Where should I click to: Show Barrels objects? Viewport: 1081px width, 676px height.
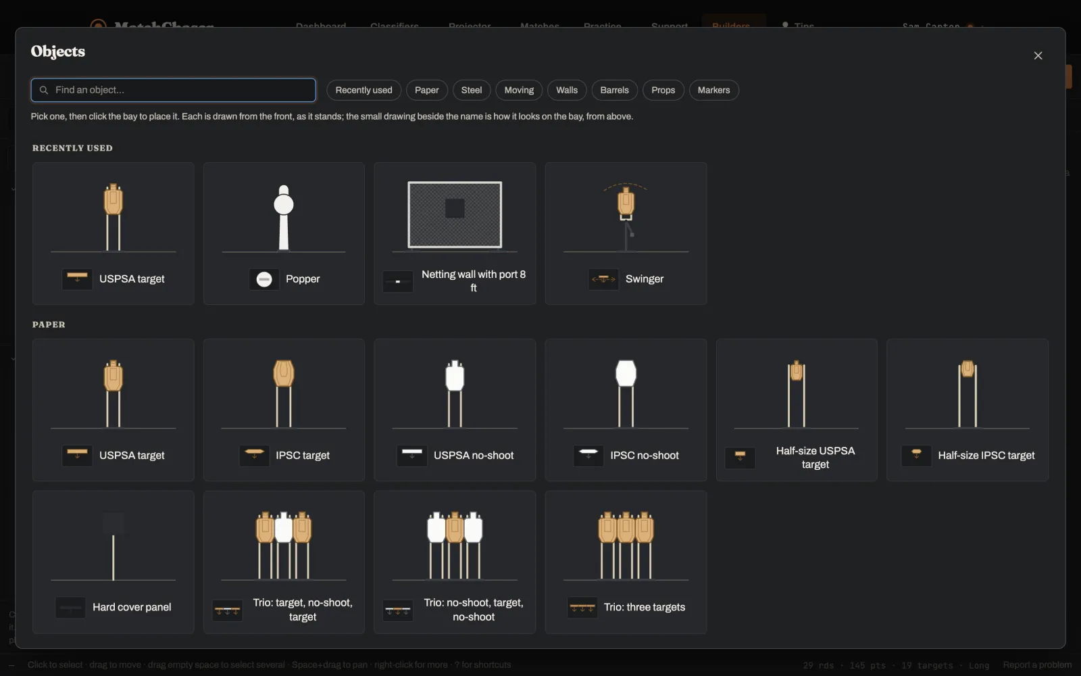click(614, 90)
